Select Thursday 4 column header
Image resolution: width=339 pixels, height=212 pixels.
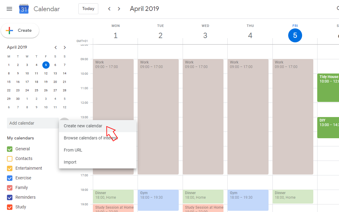250,32
